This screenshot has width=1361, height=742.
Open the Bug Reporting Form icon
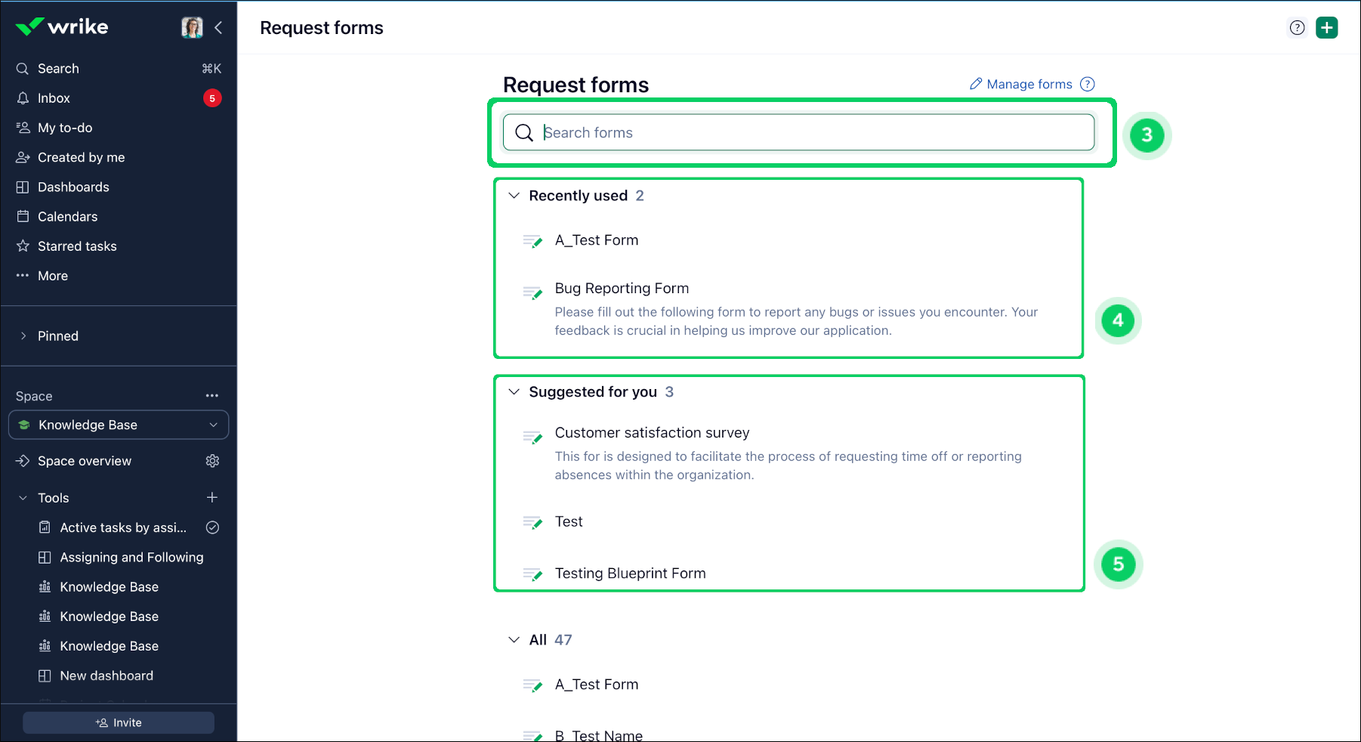coord(533,293)
